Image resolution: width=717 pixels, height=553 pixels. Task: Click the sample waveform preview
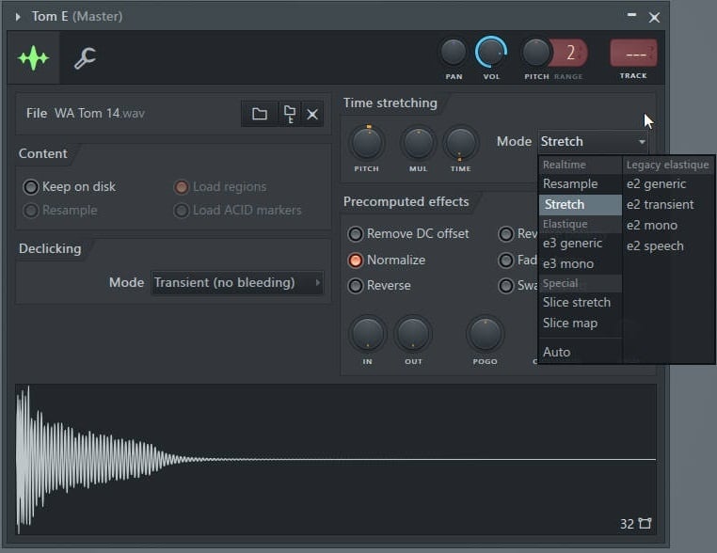click(336, 459)
